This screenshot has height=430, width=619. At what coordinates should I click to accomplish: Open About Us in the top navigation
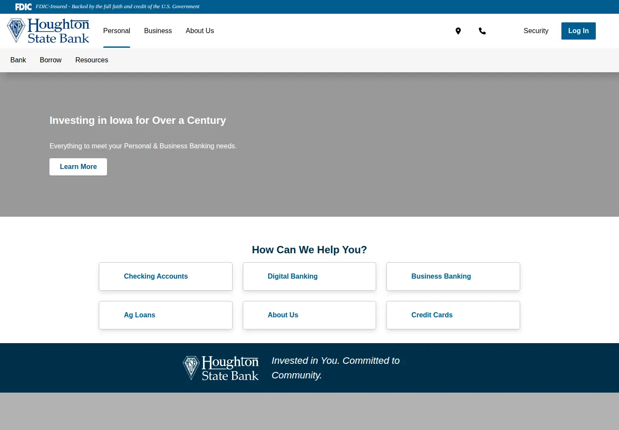200,31
